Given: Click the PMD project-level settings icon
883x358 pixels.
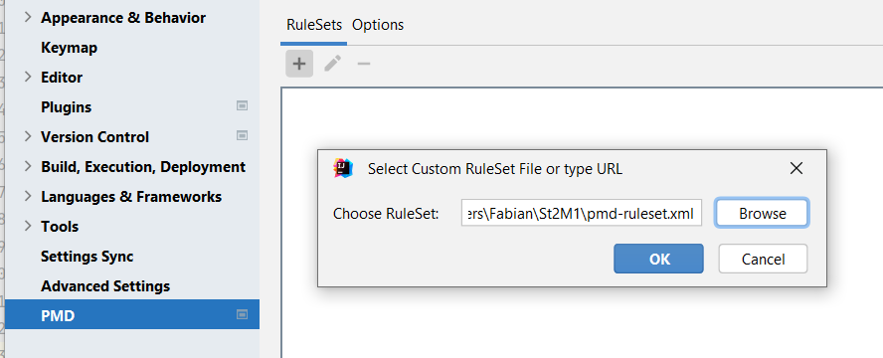Looking at the screenshot, I should tap(243, 314).
